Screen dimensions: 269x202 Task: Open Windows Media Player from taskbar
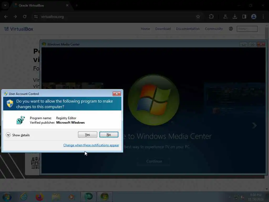click(x=71, y=197)
